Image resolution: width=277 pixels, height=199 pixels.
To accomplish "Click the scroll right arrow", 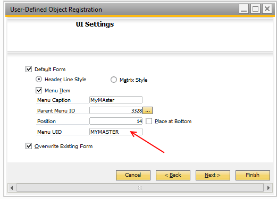I will [x=268, y=188].
